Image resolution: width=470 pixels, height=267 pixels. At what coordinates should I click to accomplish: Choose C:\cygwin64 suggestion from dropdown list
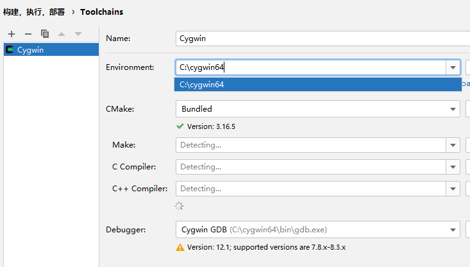click(318, 85)
